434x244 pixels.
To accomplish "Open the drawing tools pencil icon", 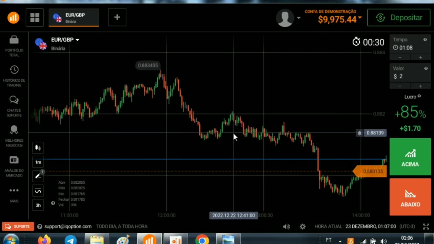I will click(38, 176).
